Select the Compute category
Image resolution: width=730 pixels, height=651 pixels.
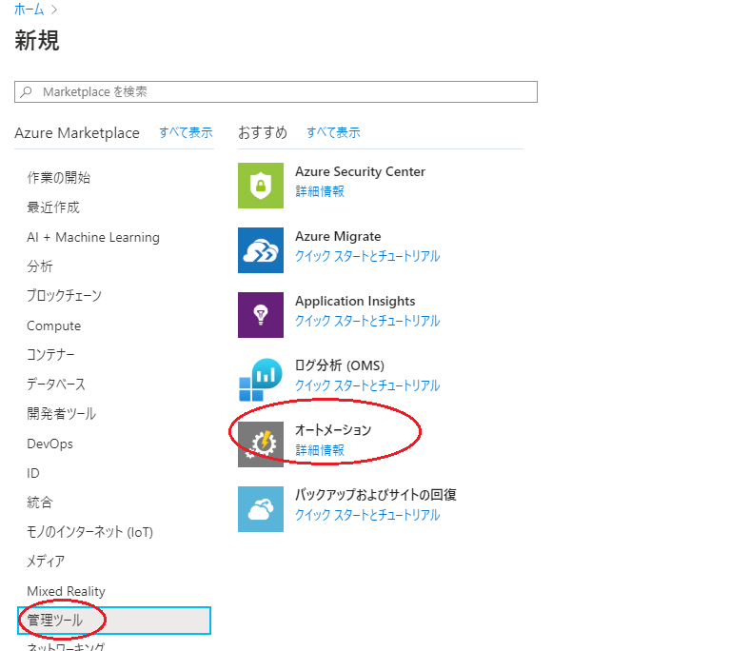pos(54,325)
